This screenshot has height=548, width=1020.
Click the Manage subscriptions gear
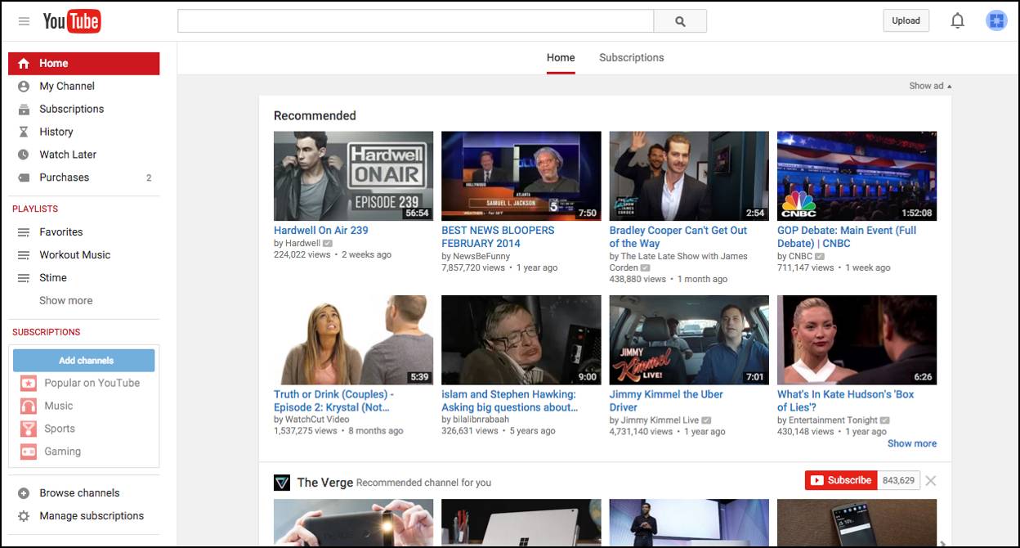[24, 516]
